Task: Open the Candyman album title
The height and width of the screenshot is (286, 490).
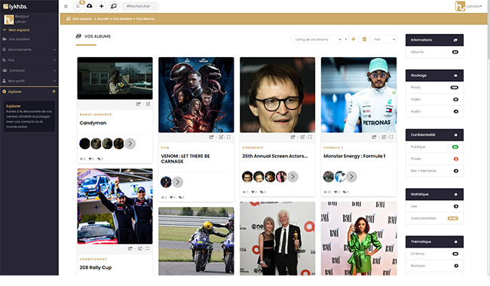Action: (93, 123)
